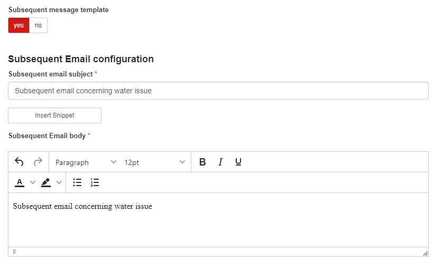Apply Underline formatting in editor
This screenshot has width=435, height=262.
(x=238, y=162)
